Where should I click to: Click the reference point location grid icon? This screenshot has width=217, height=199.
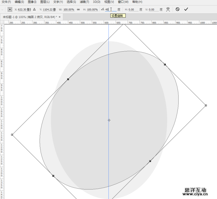pos(10,10)
